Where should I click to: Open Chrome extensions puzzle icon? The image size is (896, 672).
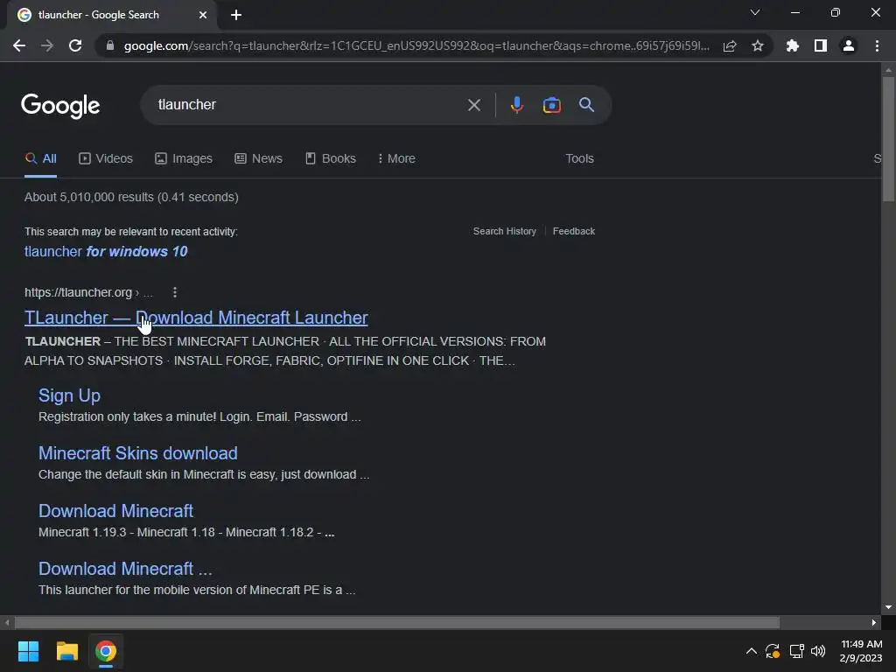click(x=793, y=45)
